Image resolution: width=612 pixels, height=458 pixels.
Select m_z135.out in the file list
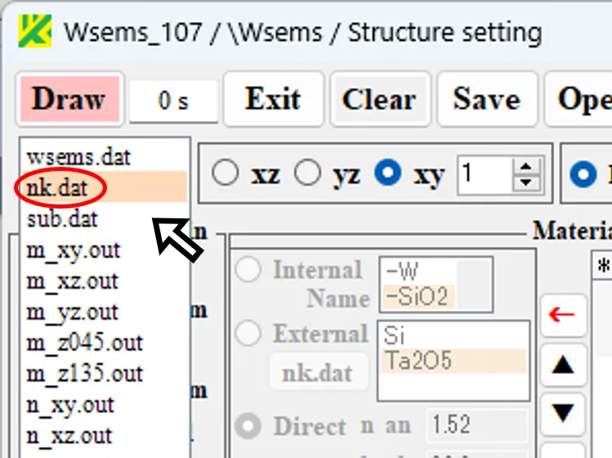(x=105, y=374)
